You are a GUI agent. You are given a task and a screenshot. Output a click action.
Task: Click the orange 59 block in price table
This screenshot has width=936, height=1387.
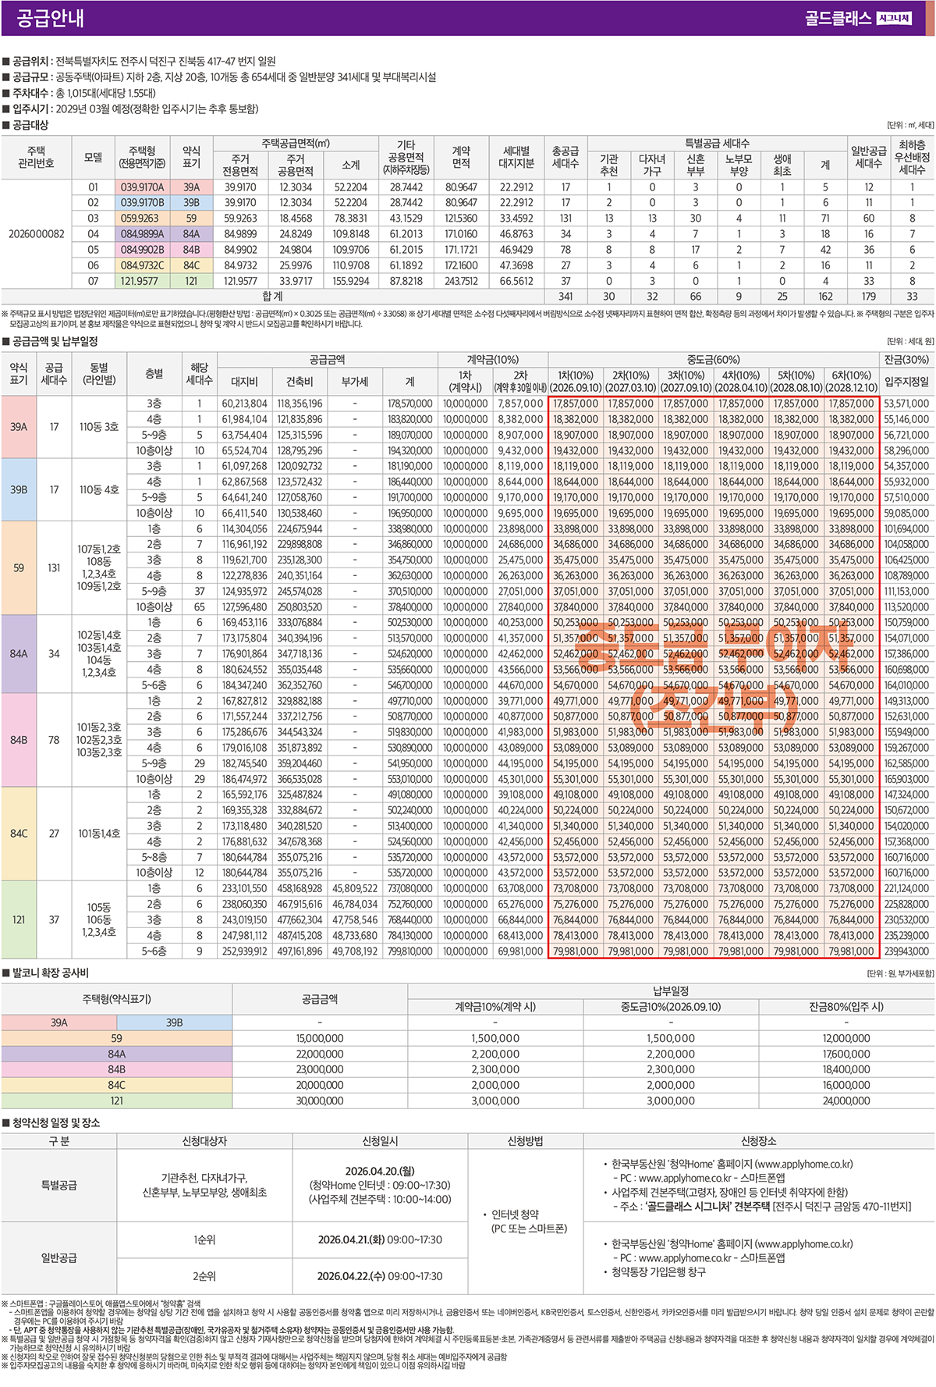pos(19,567)
